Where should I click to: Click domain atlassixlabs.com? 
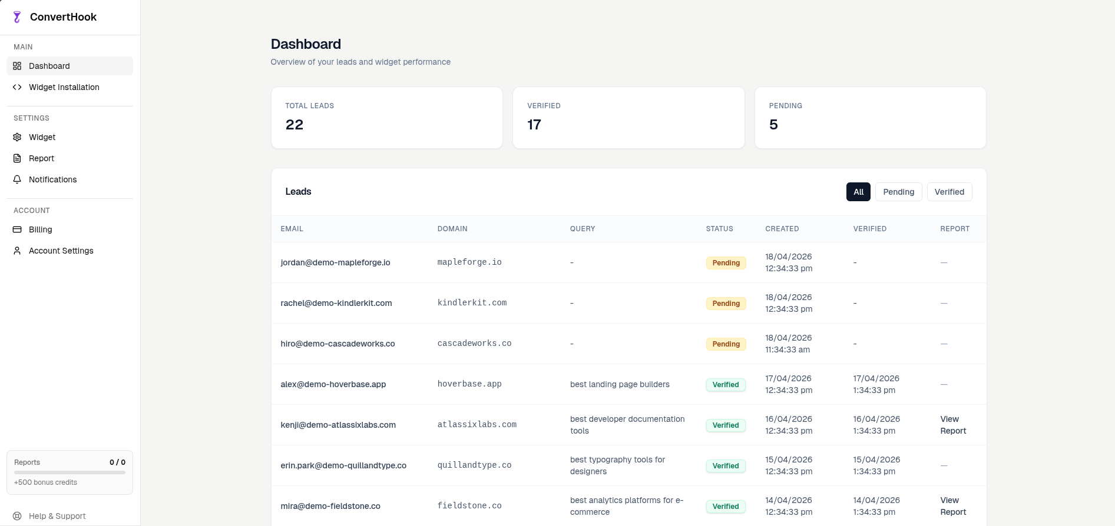477,425
